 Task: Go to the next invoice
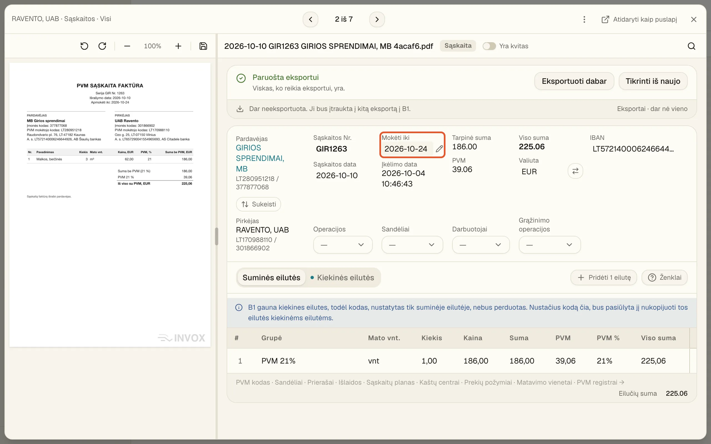[x=377, y=19]
